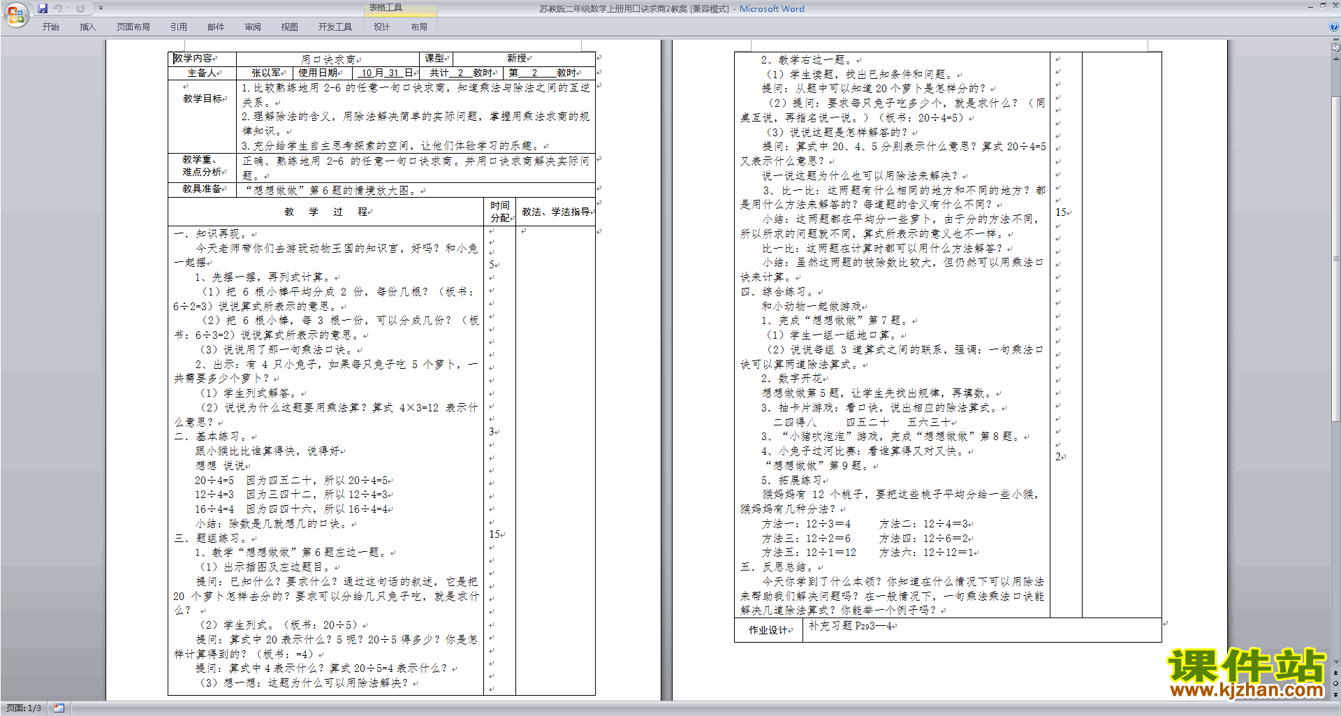
Task: Click the page count 页面: 1/3 in status bar
Action: coord(24,708)
